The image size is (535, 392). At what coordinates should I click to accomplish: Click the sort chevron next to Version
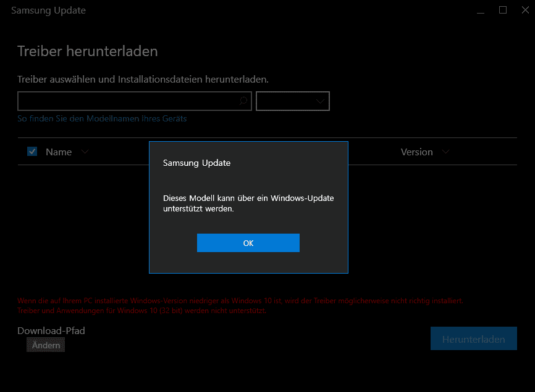[x=445, y=152]
